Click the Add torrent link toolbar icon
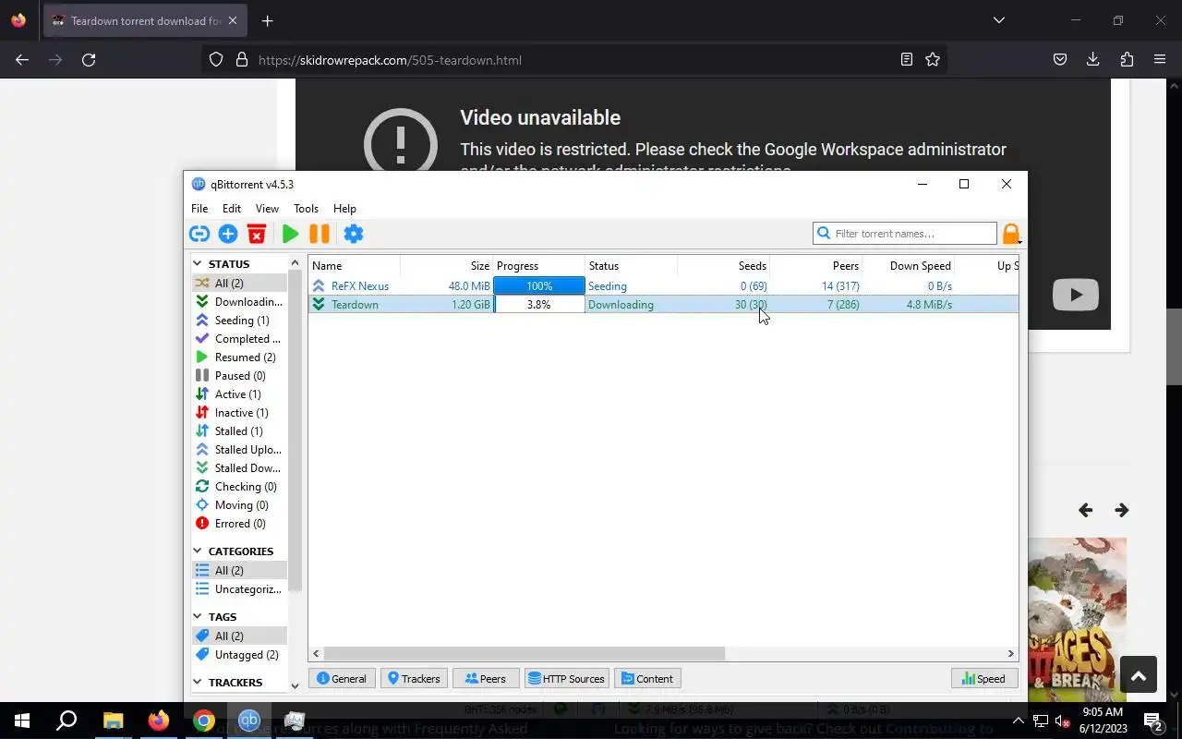This screenshot has height=739, width=1182. point(199,234)
